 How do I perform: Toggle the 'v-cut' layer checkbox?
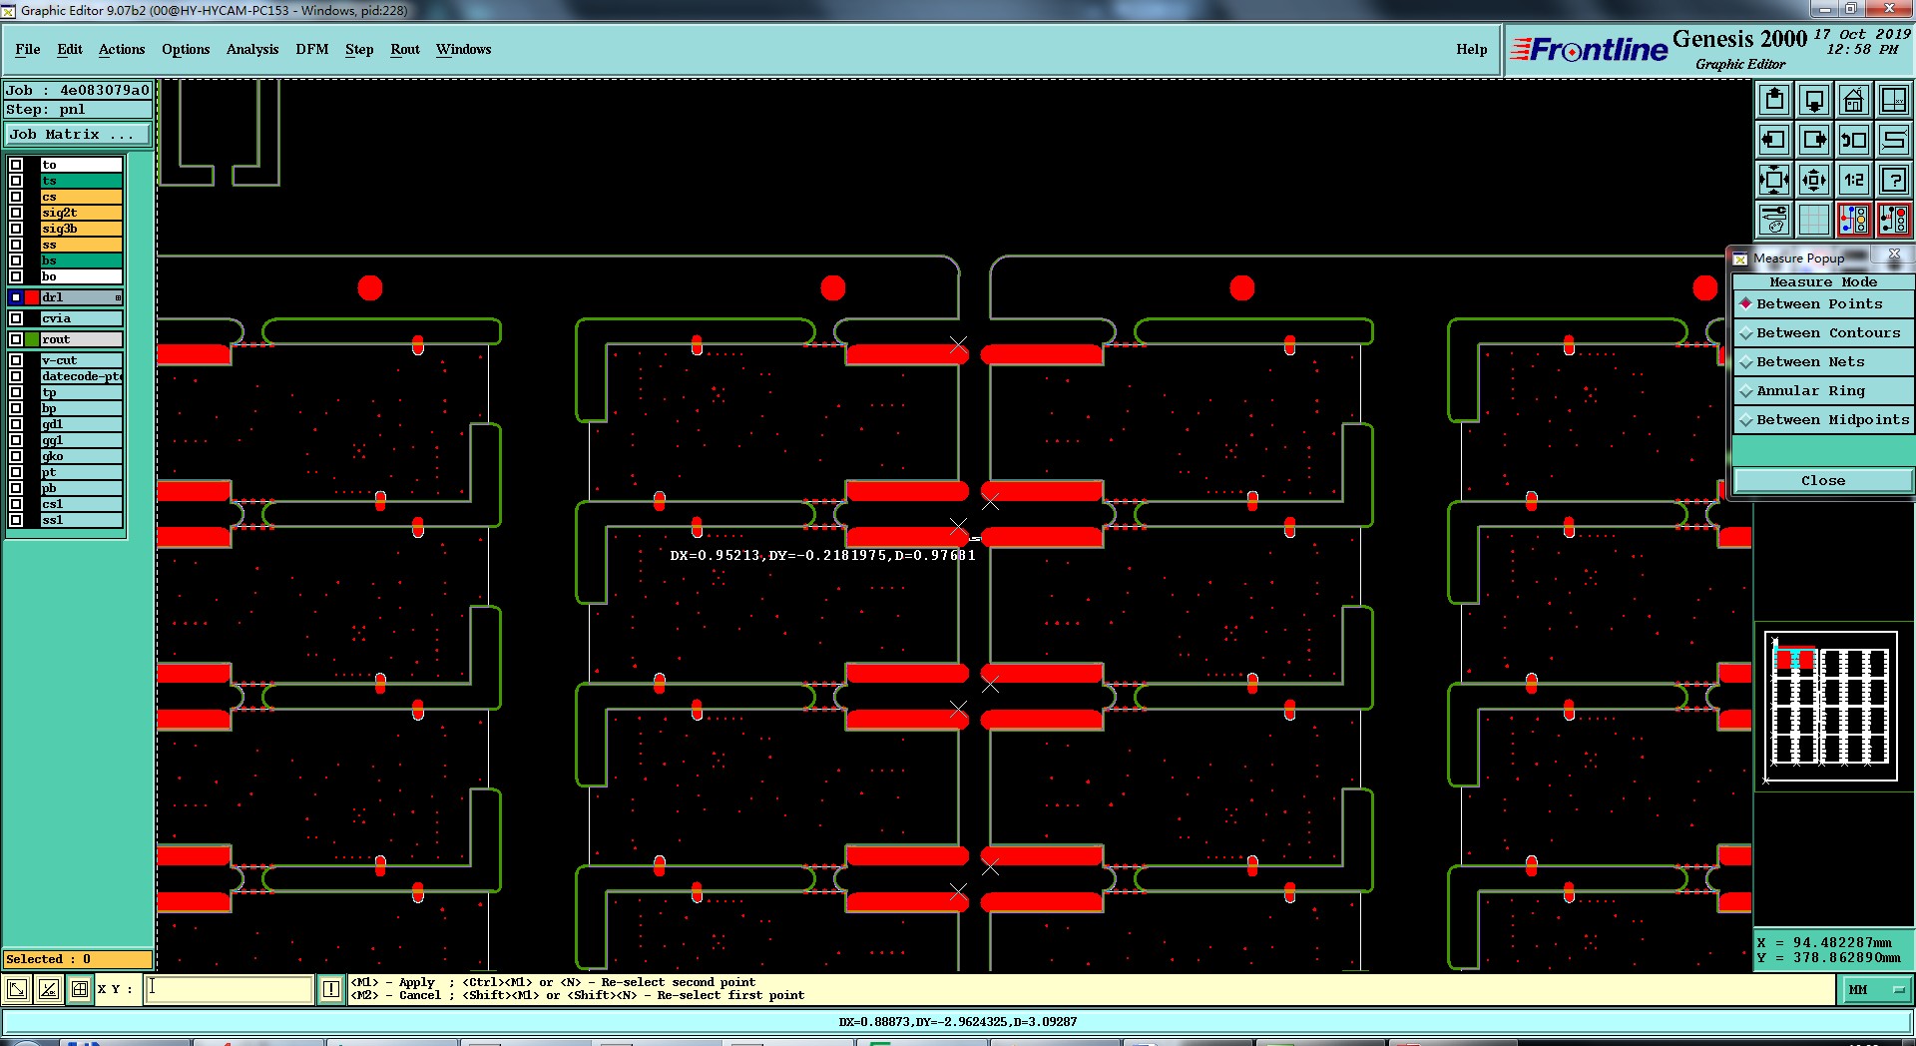(x=16, y=360)
